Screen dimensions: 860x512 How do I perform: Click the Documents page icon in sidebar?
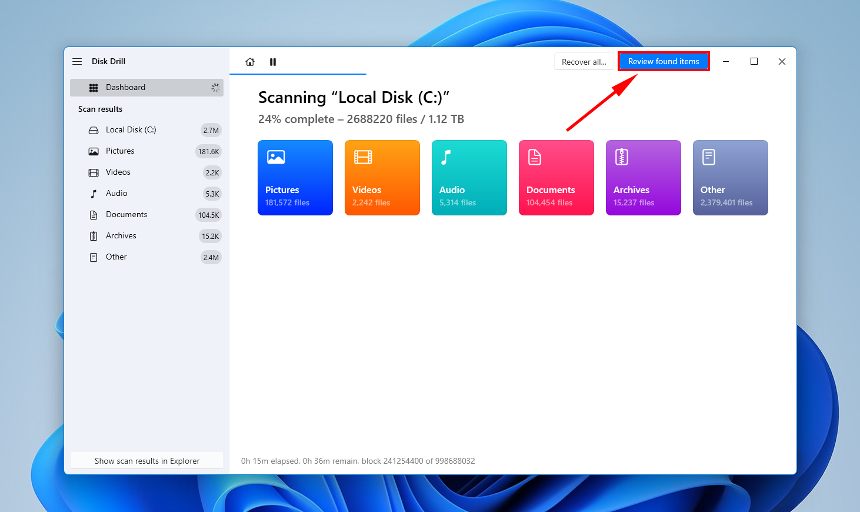[x=94, y=215]
